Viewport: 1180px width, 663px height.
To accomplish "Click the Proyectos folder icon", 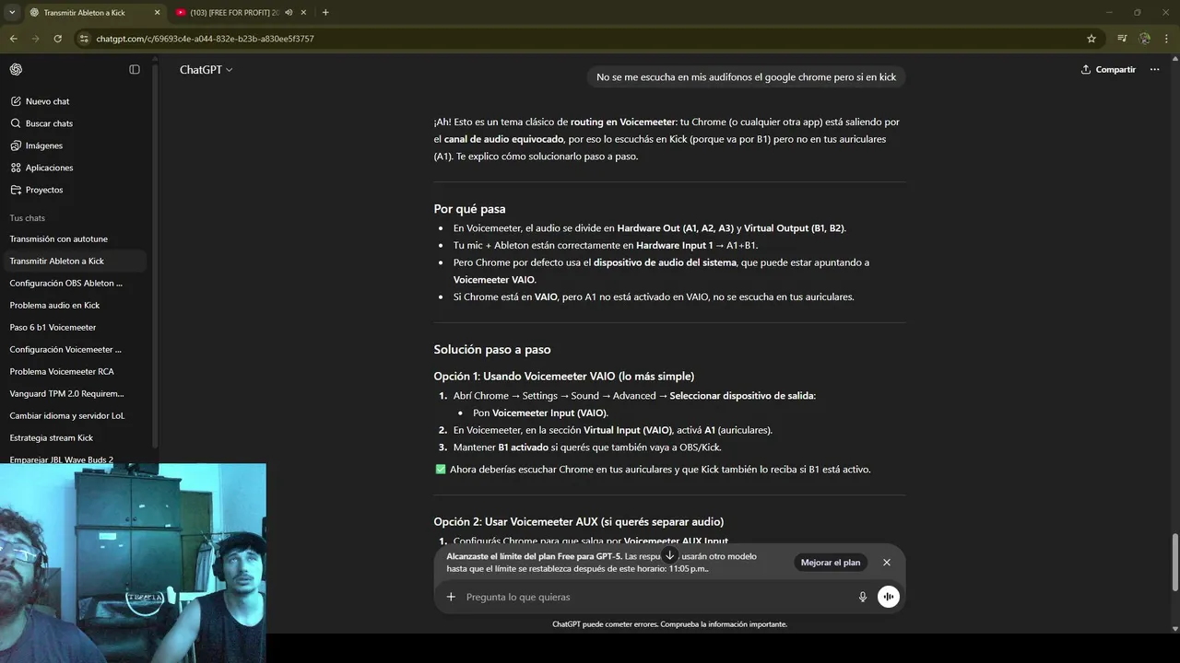I will [x=16, y=190].
